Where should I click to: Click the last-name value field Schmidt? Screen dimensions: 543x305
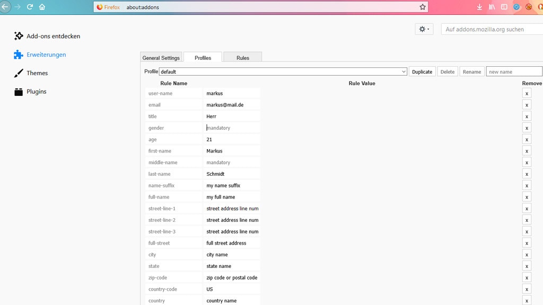click(232, 174)
